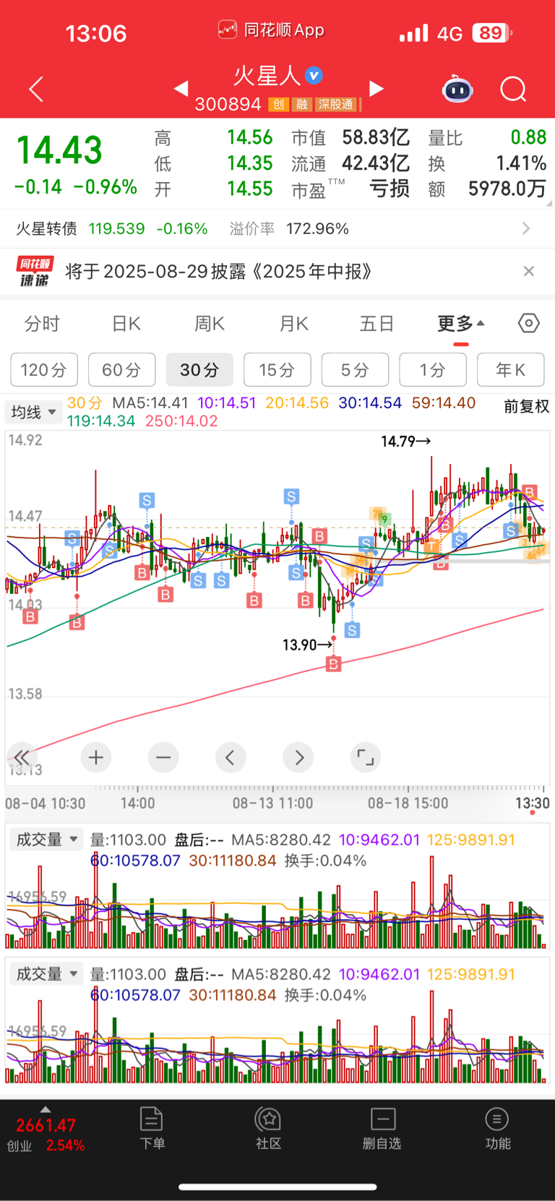Tap the B signal below the 13.90 low

[333, 663]
